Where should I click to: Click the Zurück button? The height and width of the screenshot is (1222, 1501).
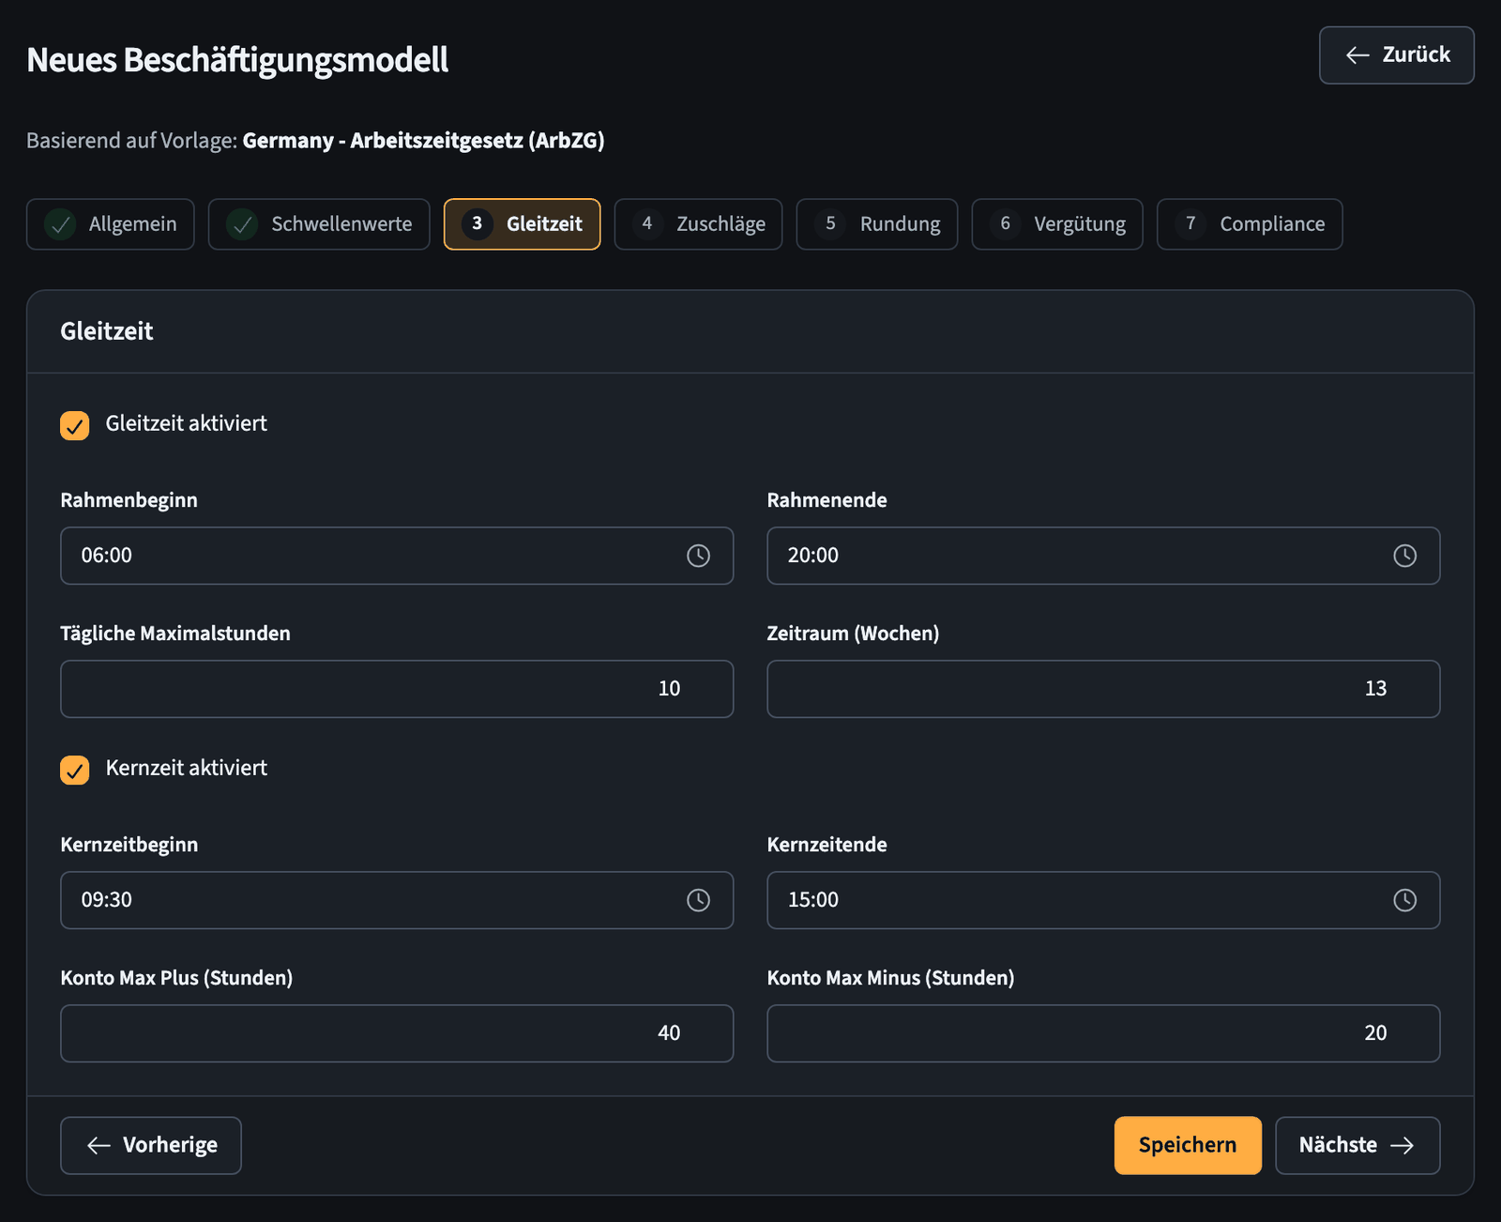[x=1397, y=55]
